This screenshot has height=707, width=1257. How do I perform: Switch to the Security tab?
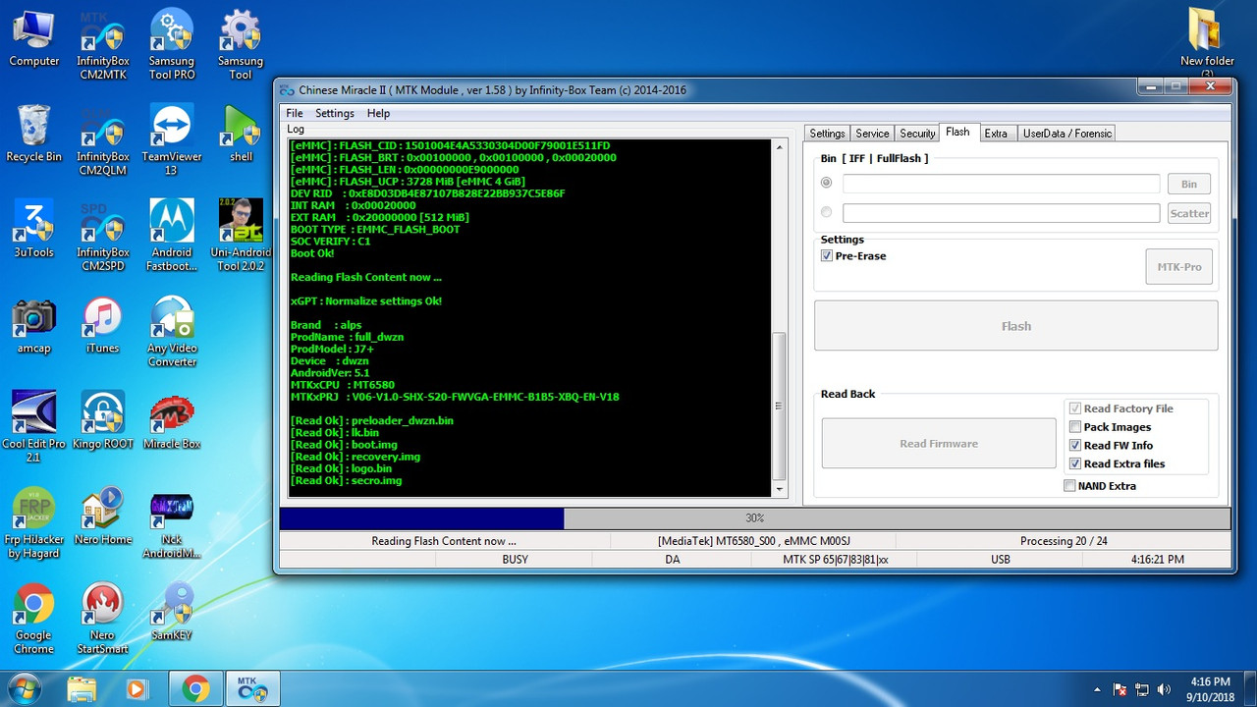[917, 134]
